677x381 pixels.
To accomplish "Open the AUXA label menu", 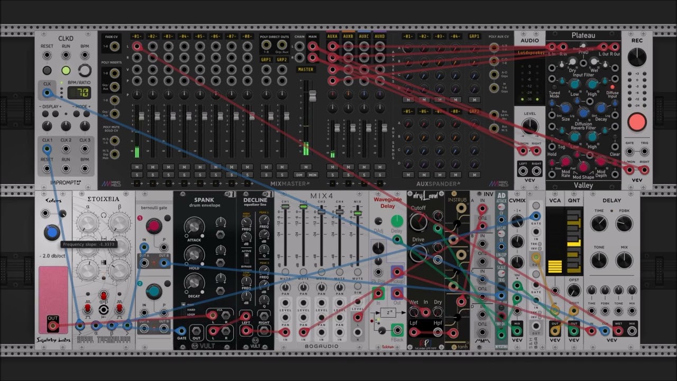I will click(332, 36).
